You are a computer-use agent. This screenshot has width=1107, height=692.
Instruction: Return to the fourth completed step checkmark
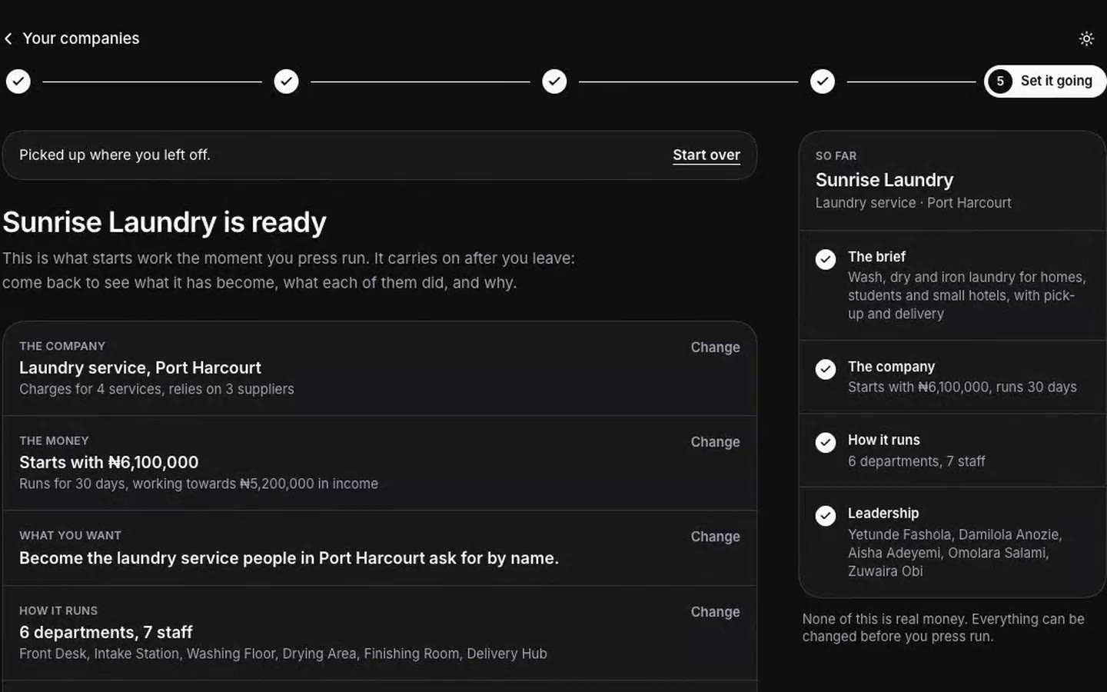coord(823,82)
